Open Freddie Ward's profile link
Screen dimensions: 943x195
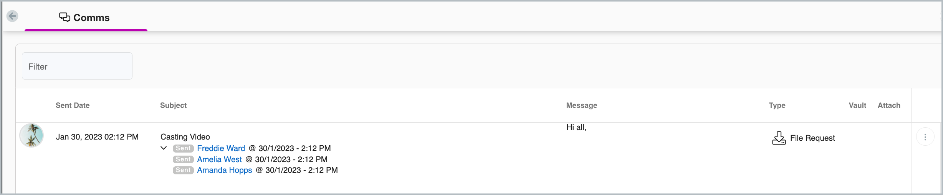pos(221,148)
